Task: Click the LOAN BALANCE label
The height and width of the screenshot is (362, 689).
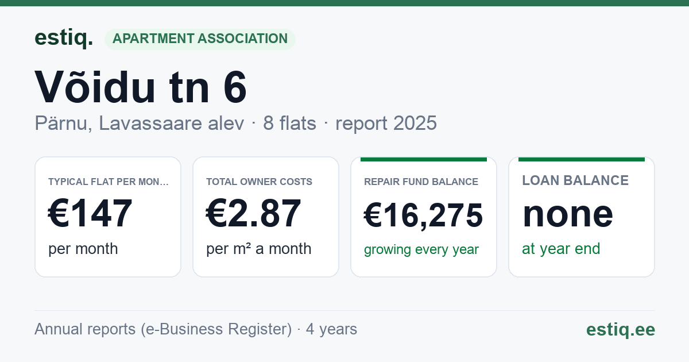Action: click(x=575, y=180)
